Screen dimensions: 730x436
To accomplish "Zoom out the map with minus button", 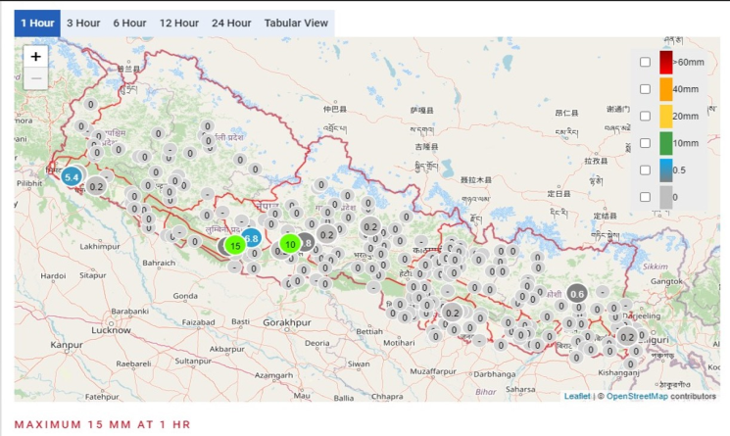I will (36, 78).
